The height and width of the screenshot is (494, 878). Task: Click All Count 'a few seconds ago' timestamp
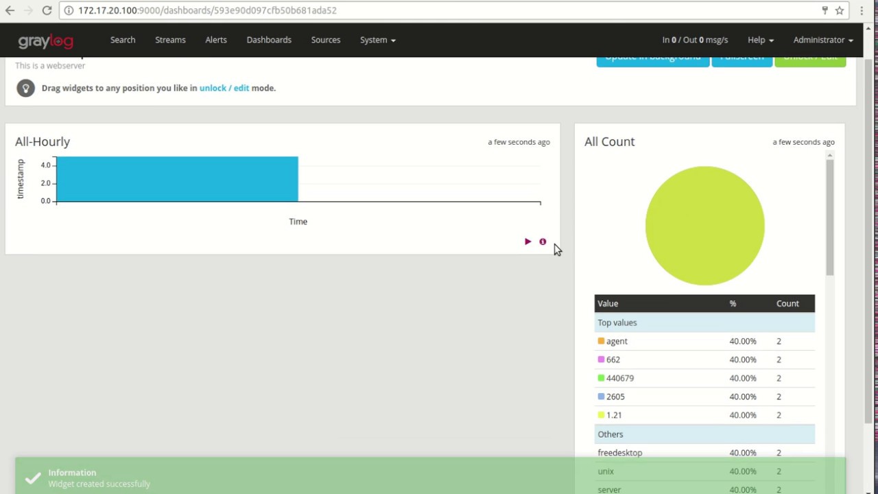[803, 142]
